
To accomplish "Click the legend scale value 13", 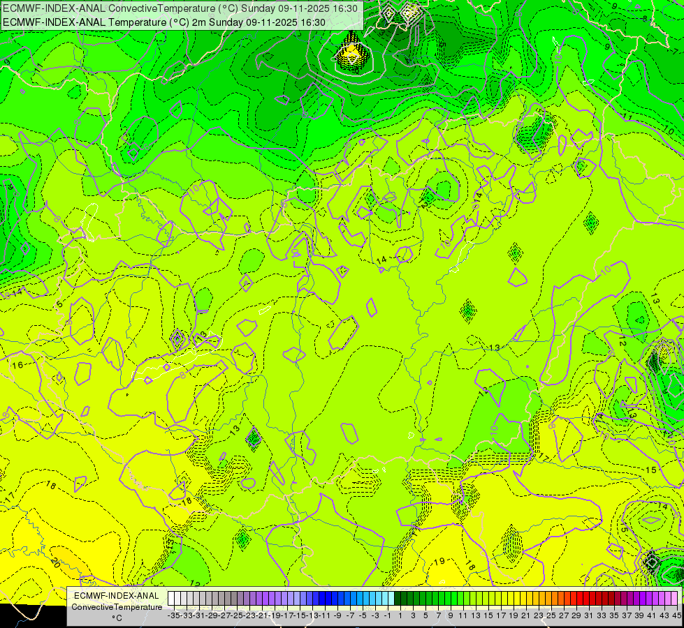I will (x=476, y=615).
